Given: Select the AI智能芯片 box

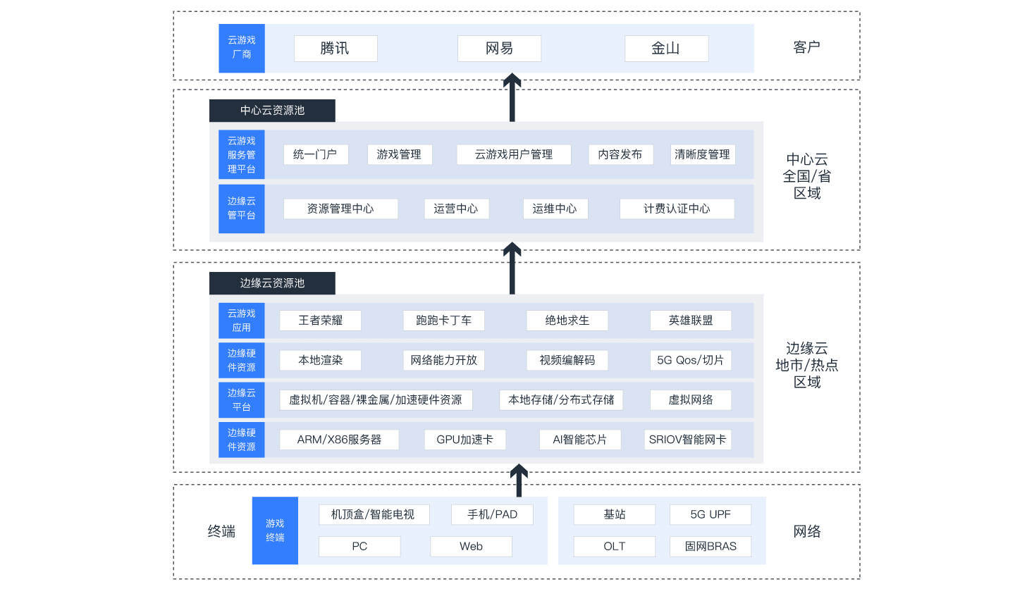Looking at the screenshot, I should coord(580,440).
